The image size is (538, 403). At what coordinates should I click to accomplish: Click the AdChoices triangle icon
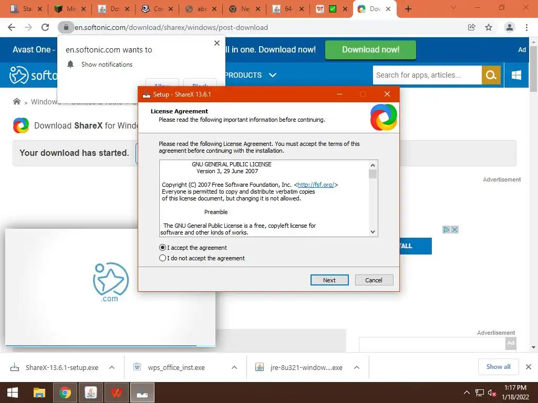(x=446, y=230)
